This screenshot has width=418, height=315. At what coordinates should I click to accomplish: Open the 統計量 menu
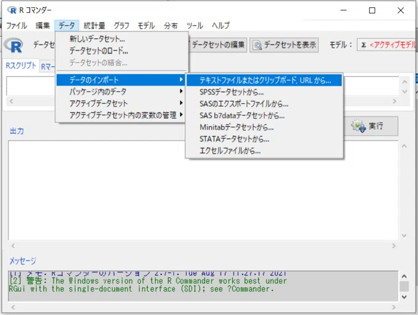(94, 26)
